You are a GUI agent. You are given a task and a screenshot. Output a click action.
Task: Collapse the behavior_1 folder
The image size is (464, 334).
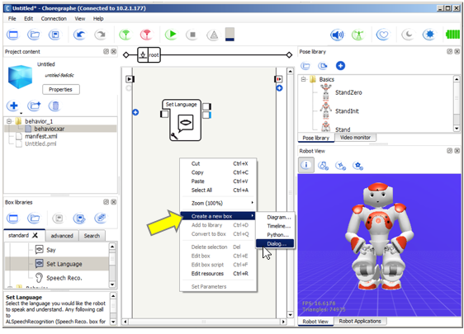[9, 121]
